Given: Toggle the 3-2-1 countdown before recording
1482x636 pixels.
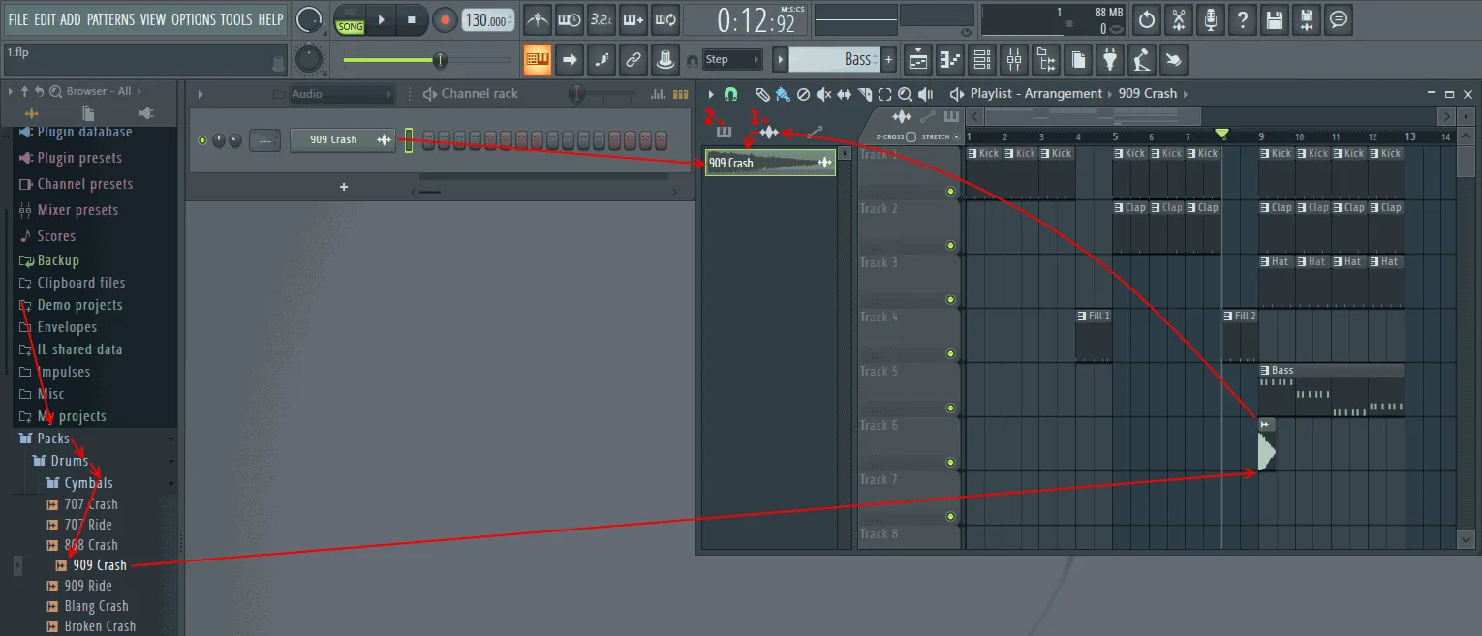Looking at the screenshot, I should 602,19.
